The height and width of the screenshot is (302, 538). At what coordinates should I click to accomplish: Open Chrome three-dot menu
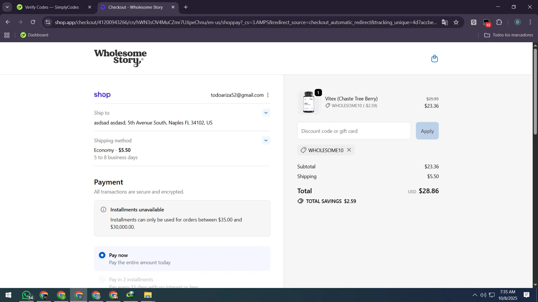coord(530,22)
